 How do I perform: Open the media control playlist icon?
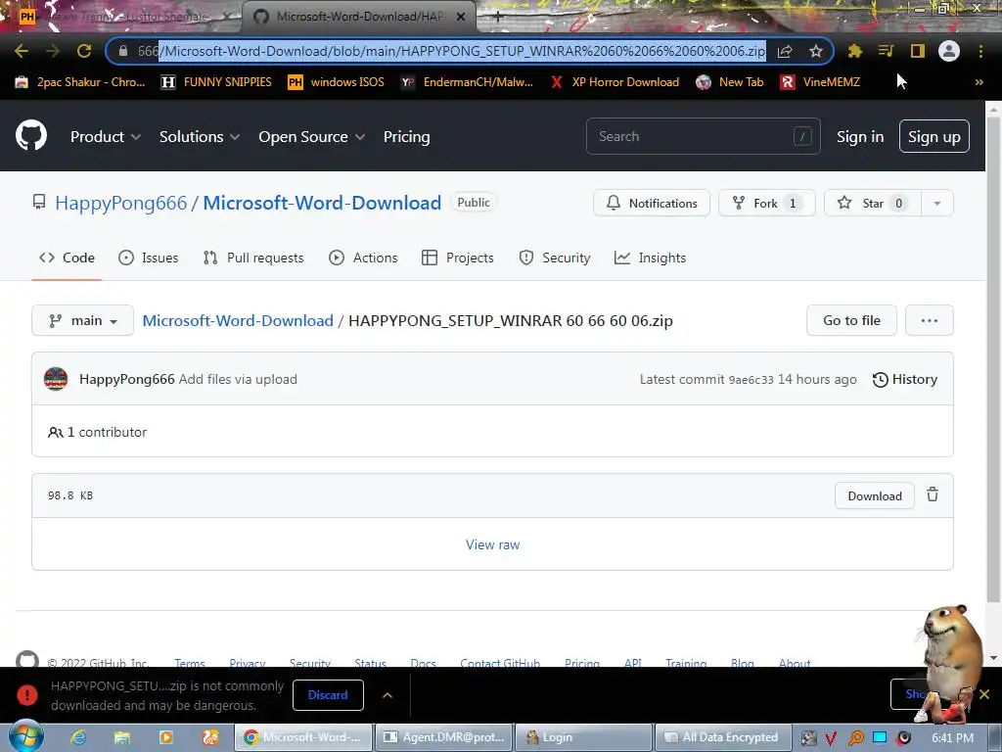(x=886, y=51)
